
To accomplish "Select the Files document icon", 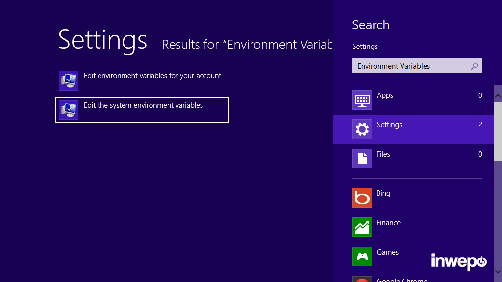I will (x=362, y=159).
